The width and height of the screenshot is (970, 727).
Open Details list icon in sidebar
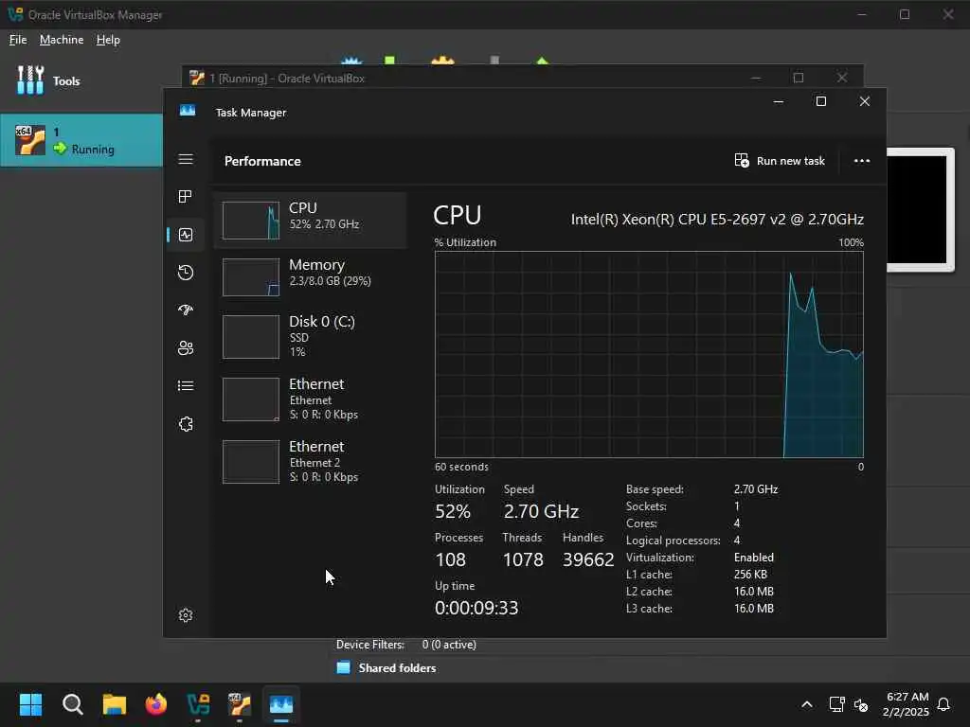186,386
